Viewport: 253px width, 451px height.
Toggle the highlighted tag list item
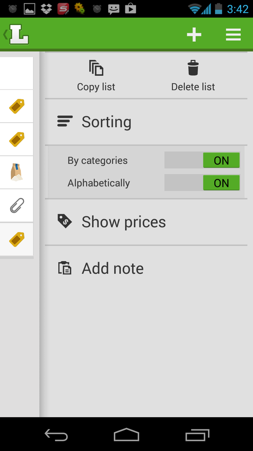(x=16, y=239)
